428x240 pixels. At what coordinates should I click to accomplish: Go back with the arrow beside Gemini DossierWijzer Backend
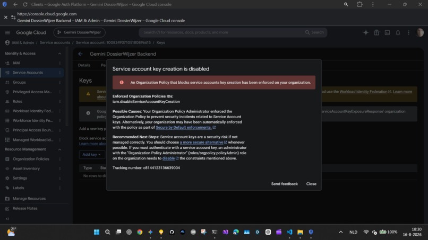81,54
